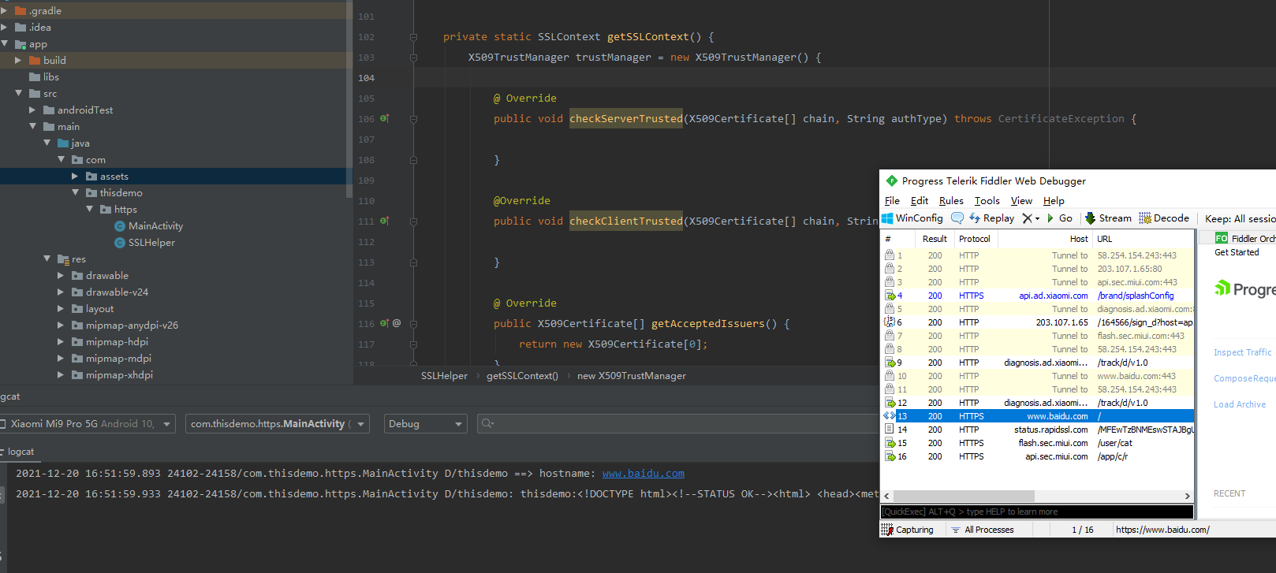Click the Protocol column header in Fiddler

[975, 239]
